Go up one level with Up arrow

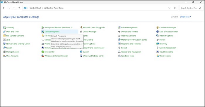coord(19,8)
